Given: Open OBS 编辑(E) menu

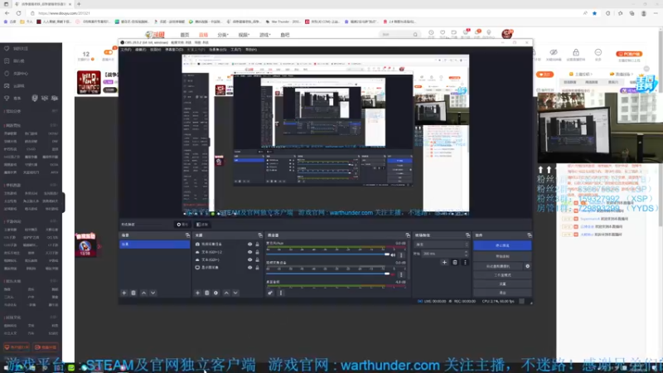Looking at the screenshot, I should click(x=140, y=50).
